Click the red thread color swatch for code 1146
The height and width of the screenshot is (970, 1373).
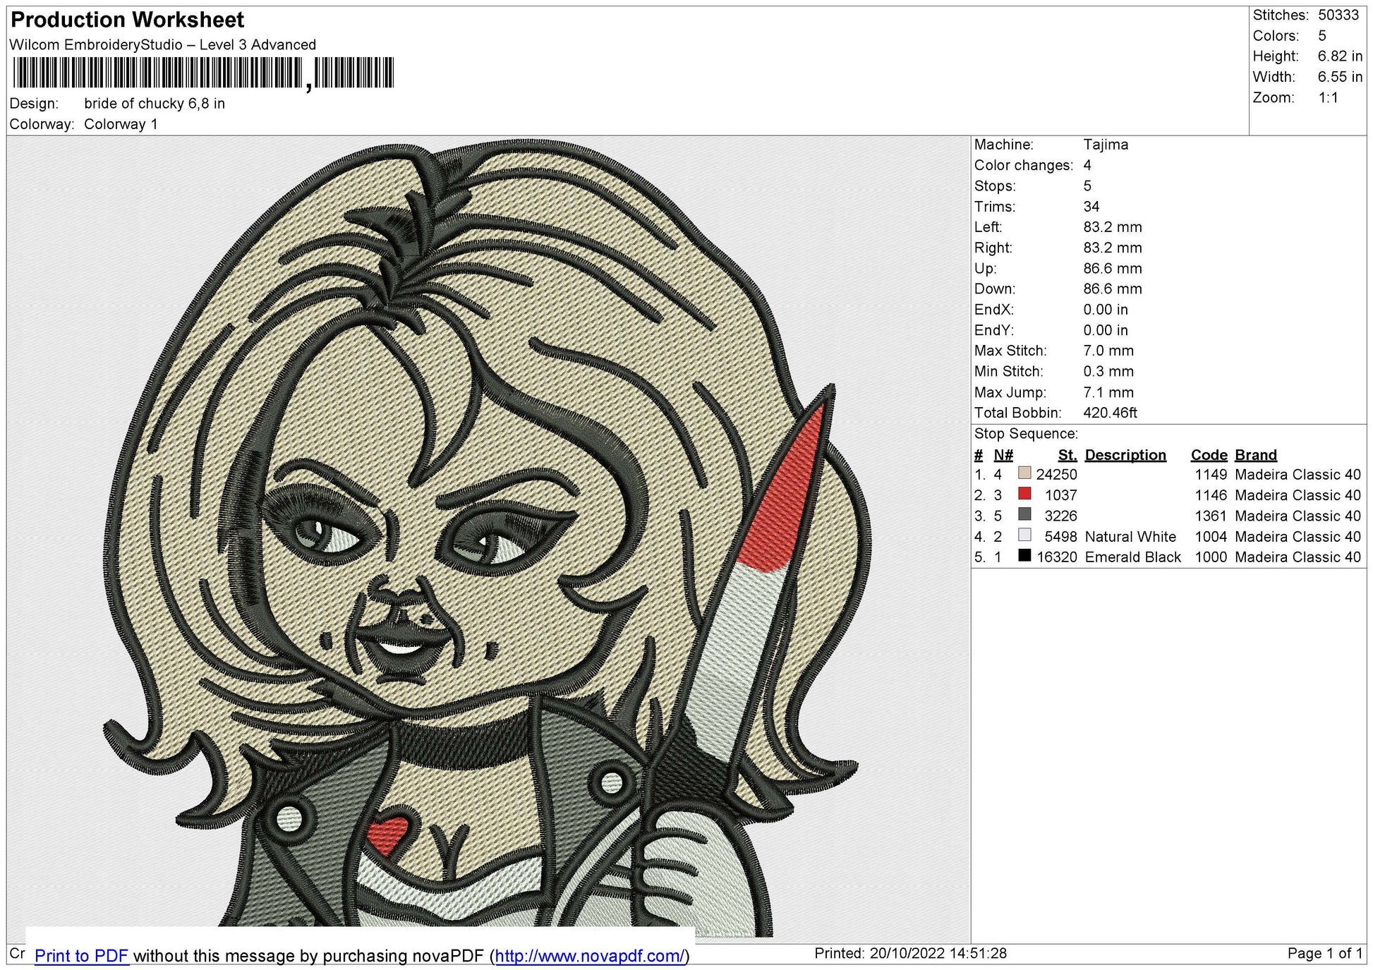(1024, 494)
